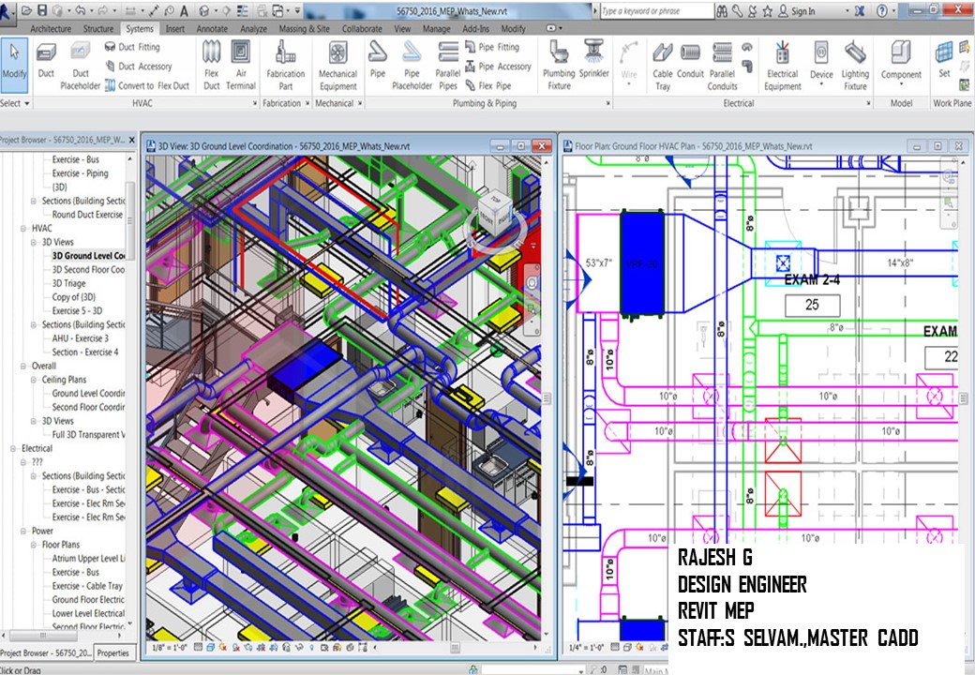The height and width of the screenshot is (675, 975).
Task: Open the Architecture ribbon tab
Action: [x=51, y=28]
